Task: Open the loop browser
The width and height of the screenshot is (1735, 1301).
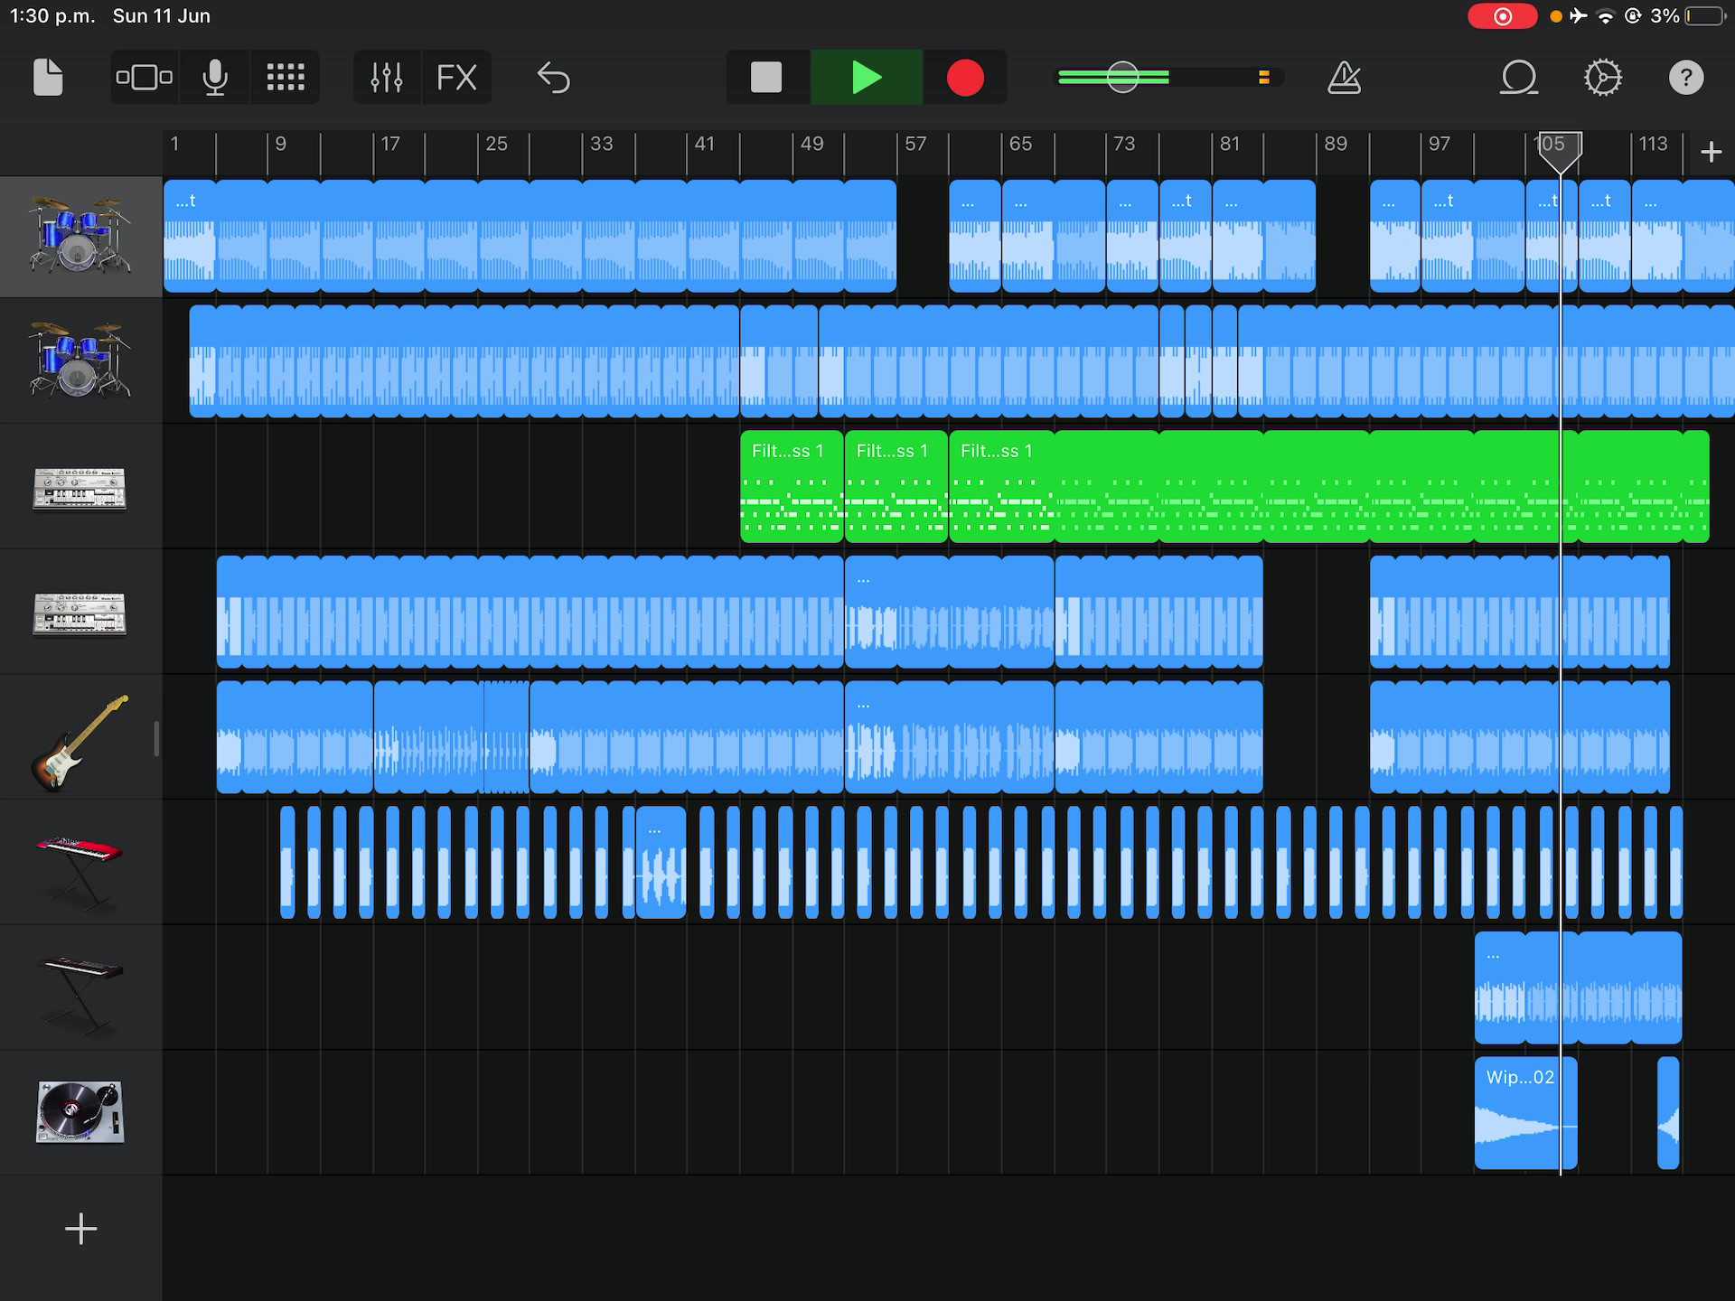Action: pos(1519,78)
